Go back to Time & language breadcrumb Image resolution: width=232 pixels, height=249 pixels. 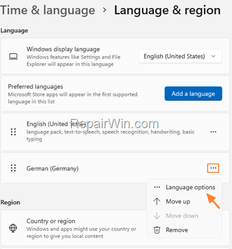pyautogui.click(x=48, y=10)
